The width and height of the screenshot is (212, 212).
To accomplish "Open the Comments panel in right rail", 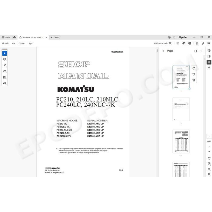I will point(209,51).
